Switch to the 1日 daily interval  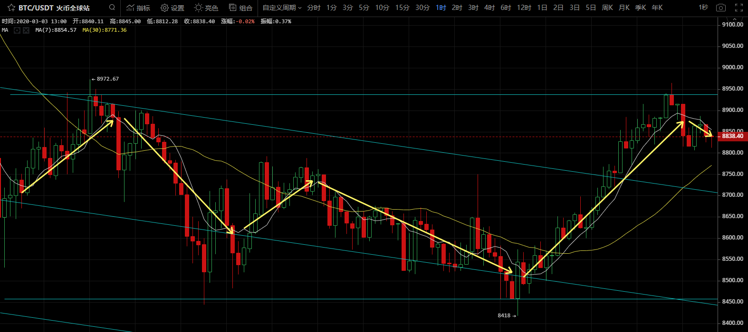point(542,8)
